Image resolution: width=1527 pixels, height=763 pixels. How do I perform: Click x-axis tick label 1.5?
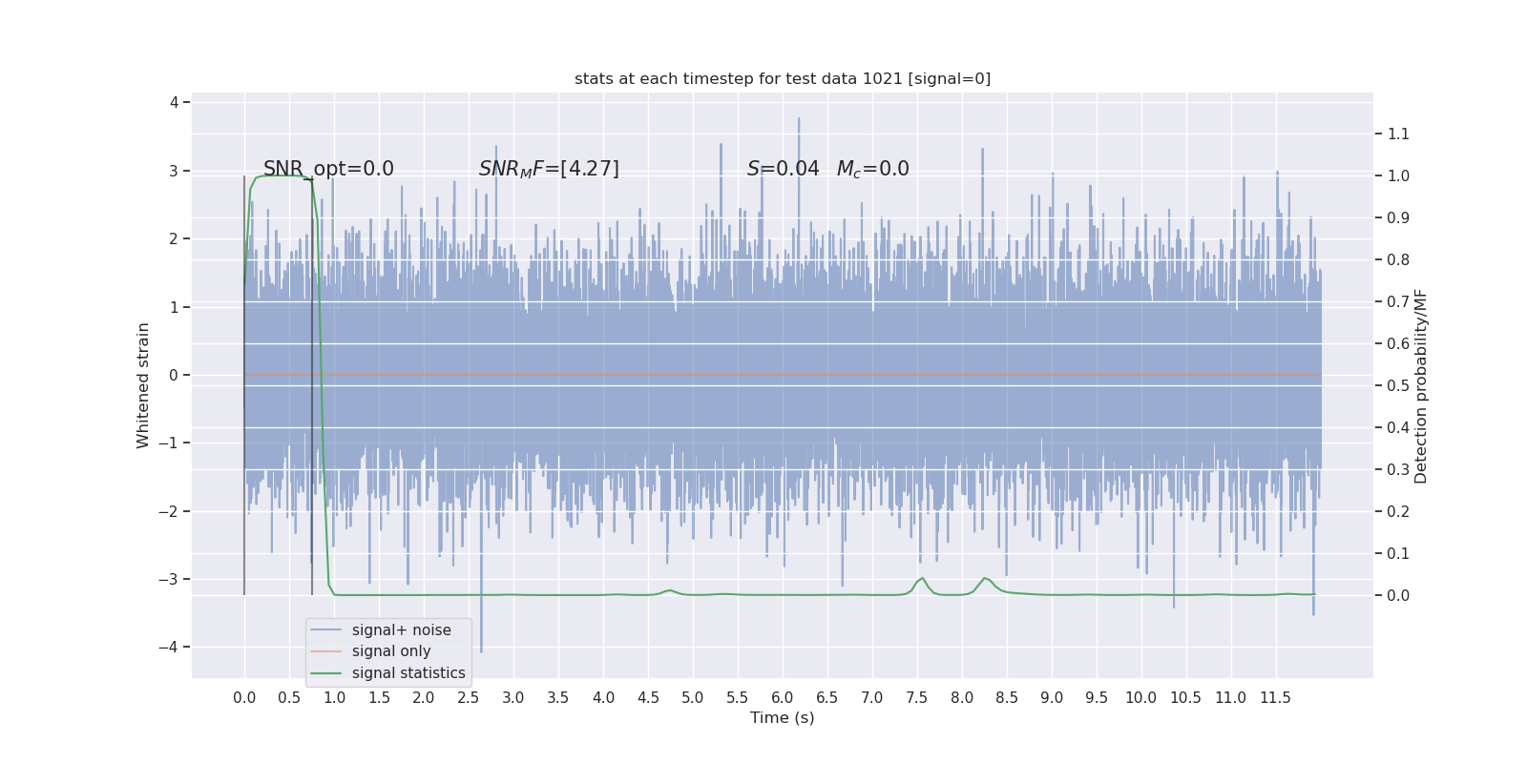point(379,697)
